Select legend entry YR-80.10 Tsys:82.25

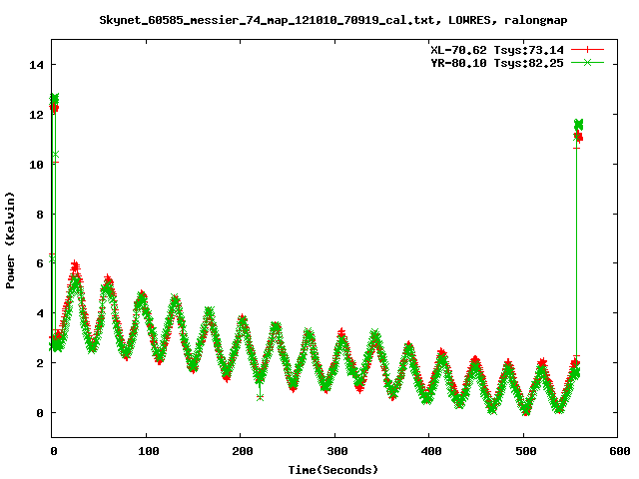click(x=497, y=63)
